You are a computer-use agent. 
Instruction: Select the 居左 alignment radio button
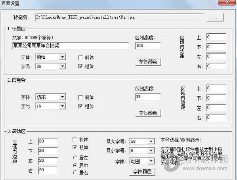coord(75,158)
